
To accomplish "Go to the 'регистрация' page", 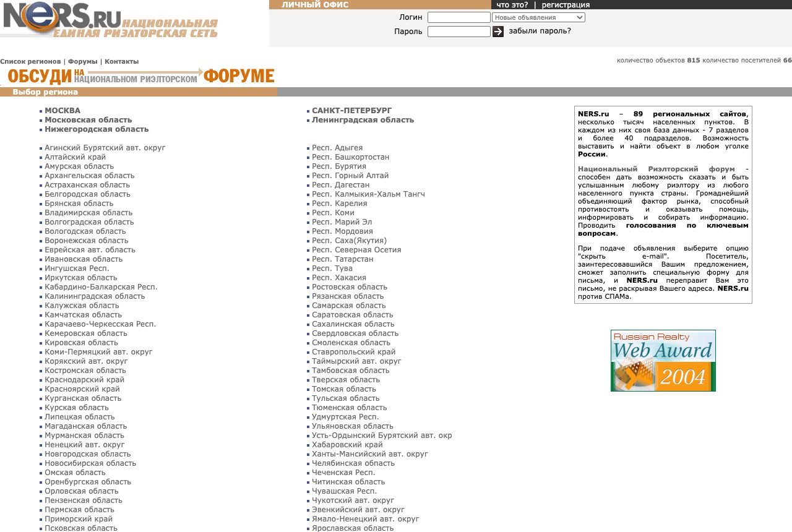I will point(566,5).
